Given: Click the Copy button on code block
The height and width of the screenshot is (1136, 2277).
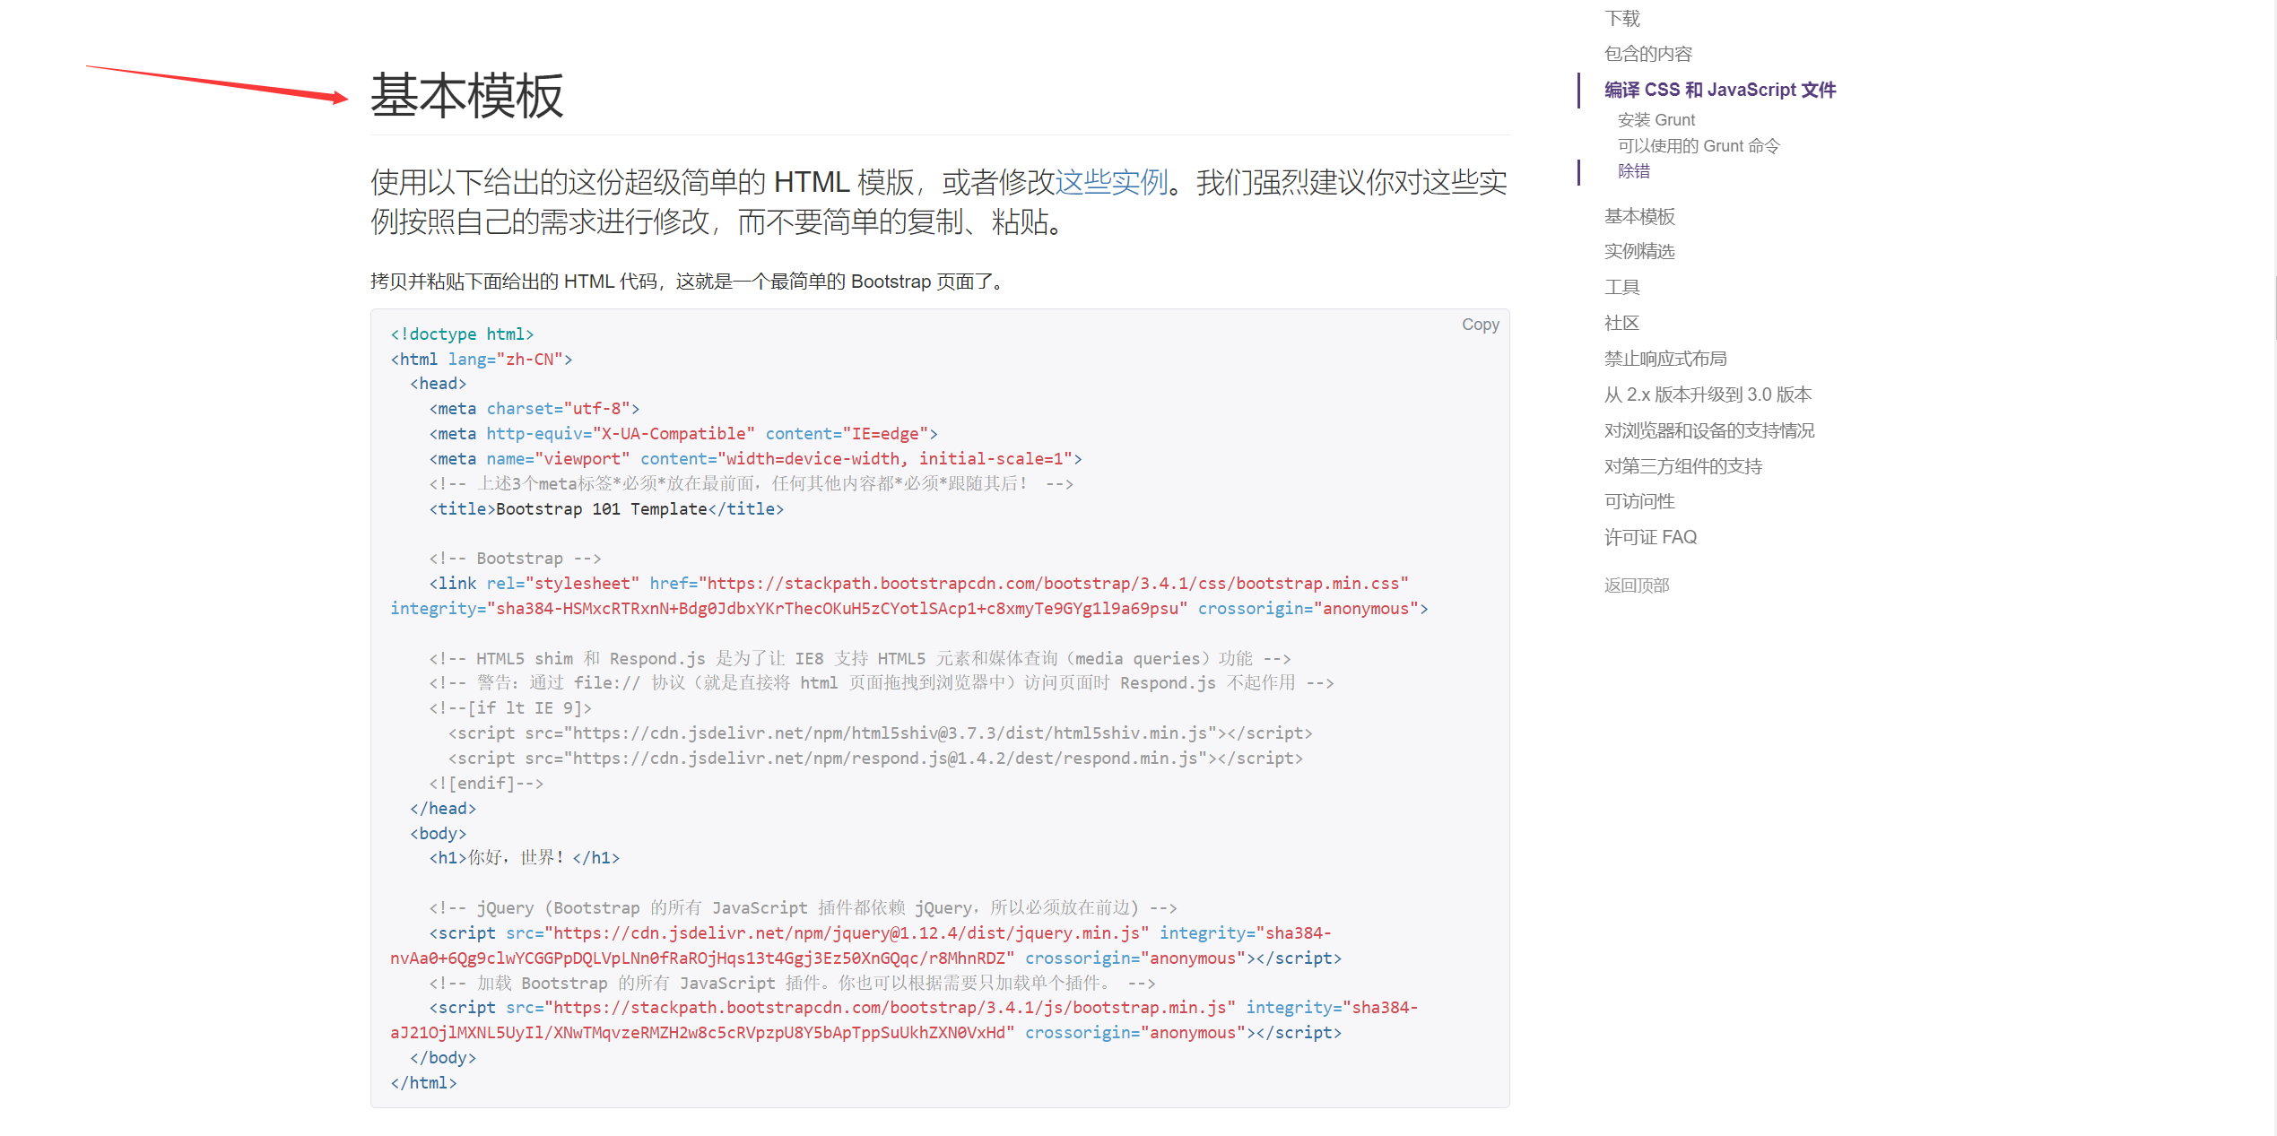Looking at the screenshot, I should click(x=1480, y=325).
